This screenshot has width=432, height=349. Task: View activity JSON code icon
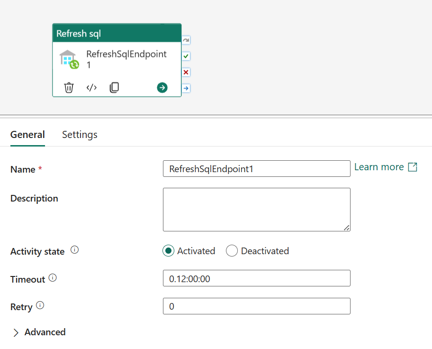coord(91,88)
